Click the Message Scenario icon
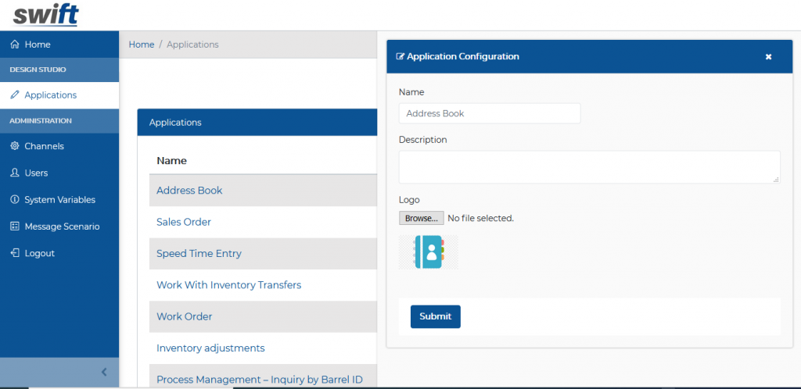This screenshot has width=801, height=389. coord(14,227)
